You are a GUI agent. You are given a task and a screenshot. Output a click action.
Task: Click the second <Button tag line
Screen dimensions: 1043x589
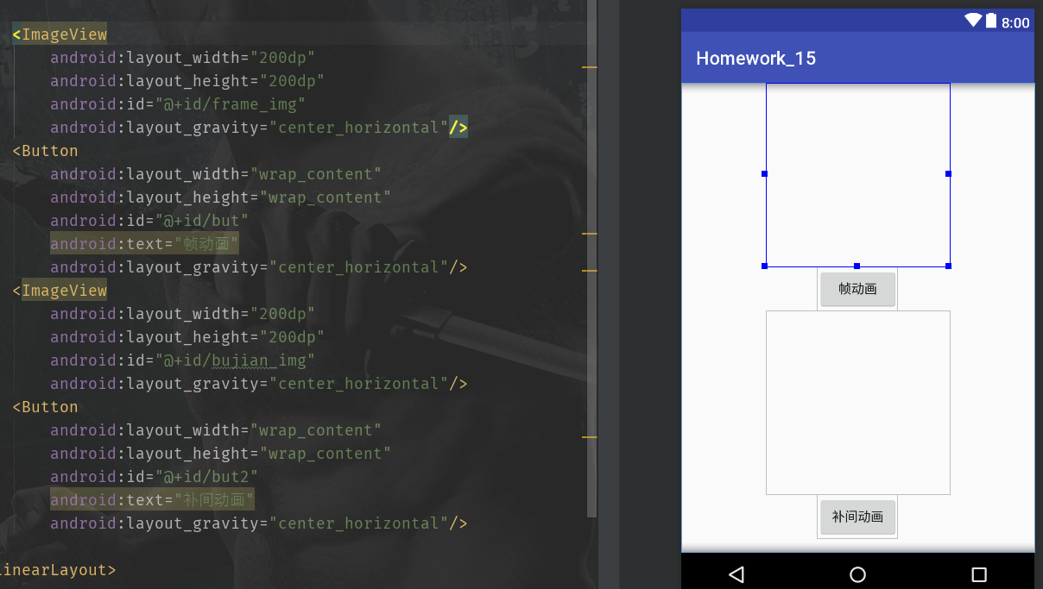point(45,407)
